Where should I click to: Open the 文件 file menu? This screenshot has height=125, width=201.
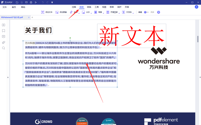coord(5,7)
